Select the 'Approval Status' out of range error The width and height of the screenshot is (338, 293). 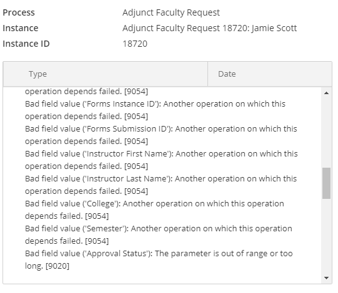(159, 260)
